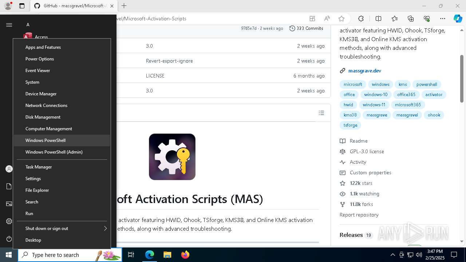The image size is (466, 262).
Task: Click the Edge profile avatar
Action: click(8, 6)
